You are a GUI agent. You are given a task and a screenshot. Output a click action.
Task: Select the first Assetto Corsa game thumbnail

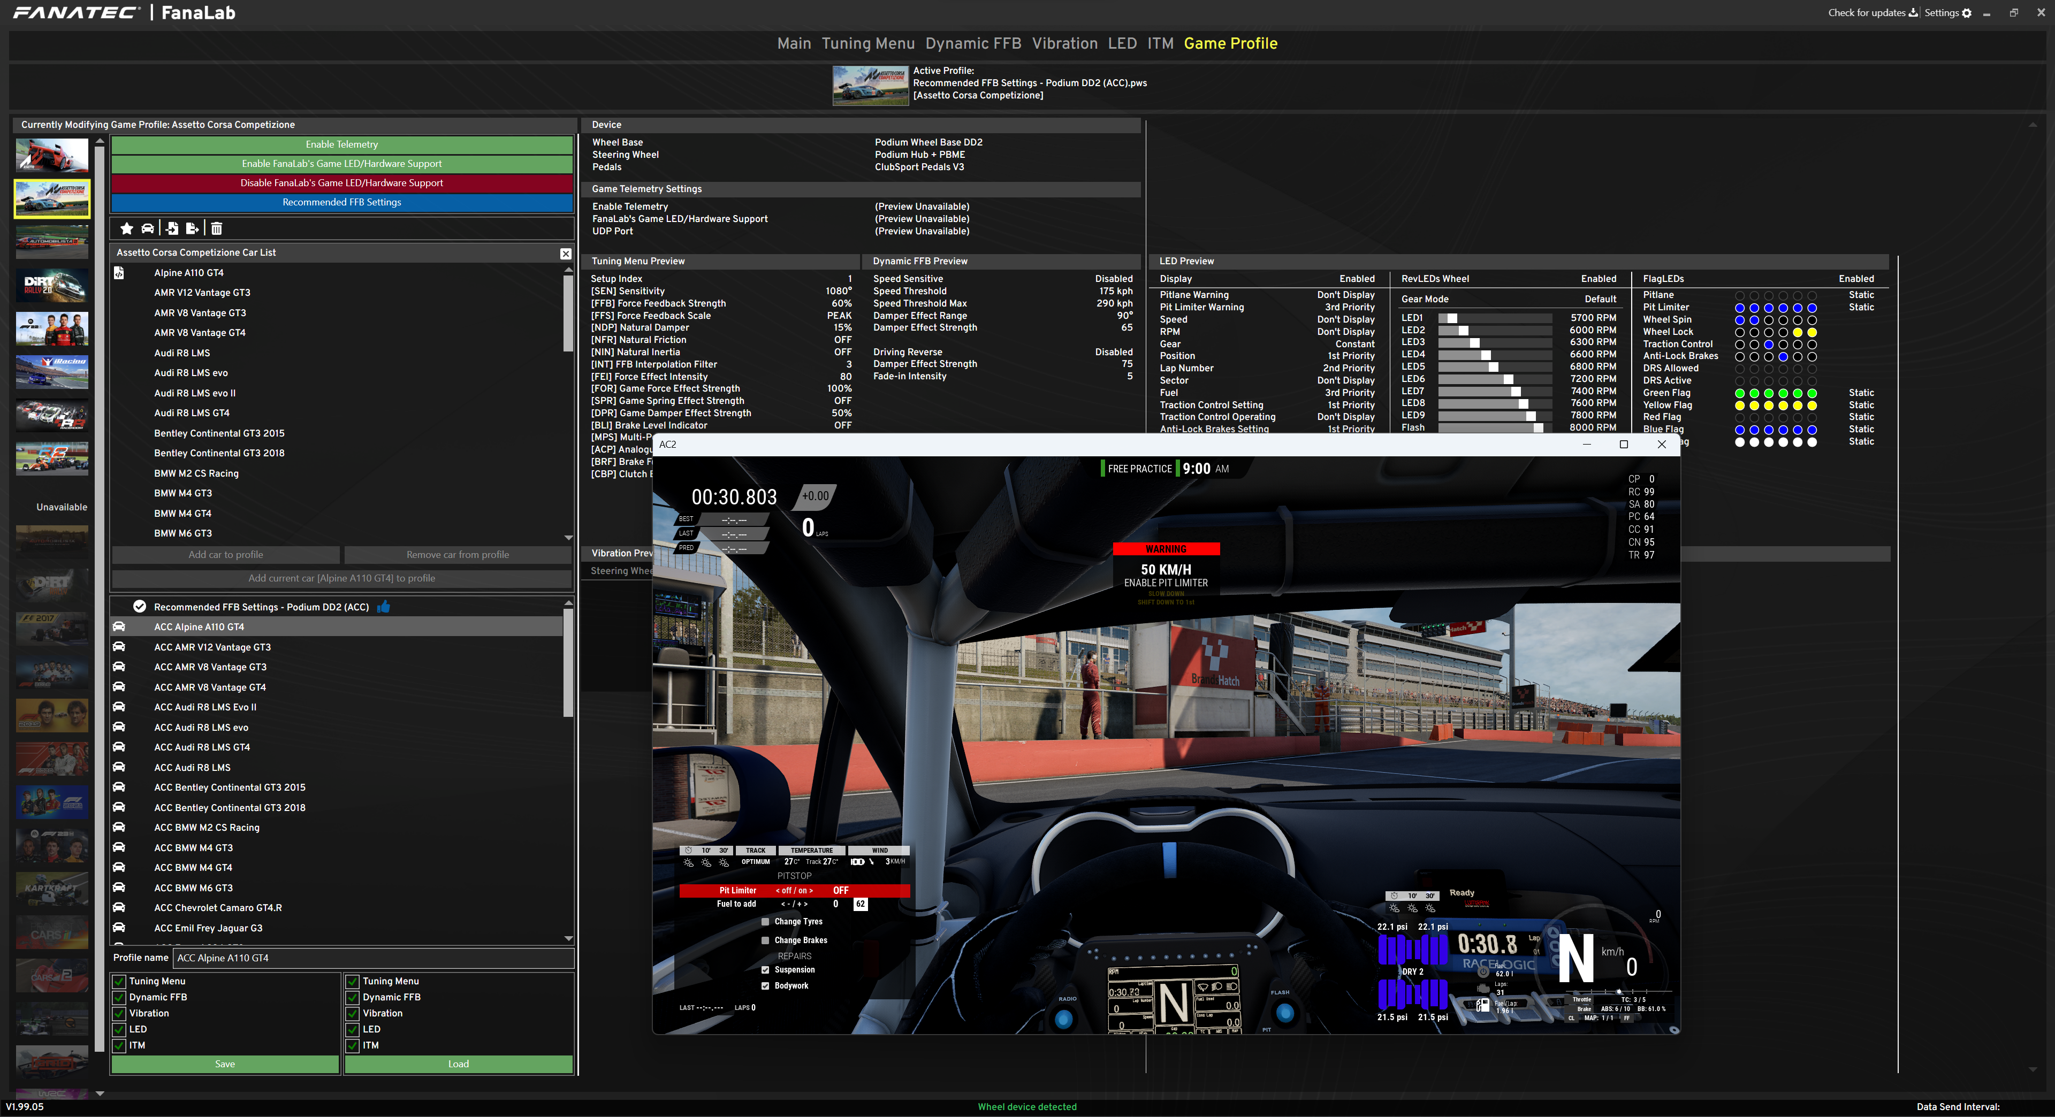[x=52, y=155]
